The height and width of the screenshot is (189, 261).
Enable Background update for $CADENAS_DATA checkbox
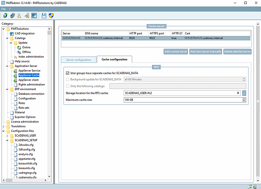coord(68,80)
